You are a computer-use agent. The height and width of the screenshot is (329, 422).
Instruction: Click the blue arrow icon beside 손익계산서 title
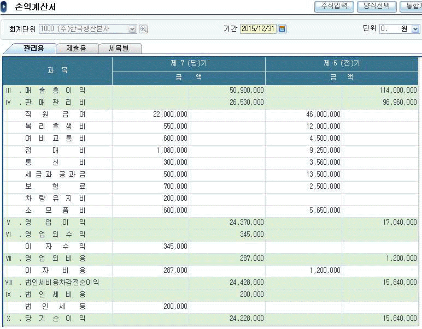(x=5, y=8)
